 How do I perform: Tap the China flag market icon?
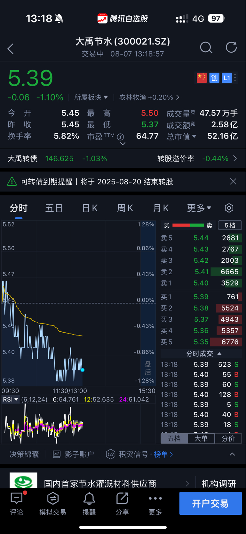pyautogui.click(x=202, y=78)
